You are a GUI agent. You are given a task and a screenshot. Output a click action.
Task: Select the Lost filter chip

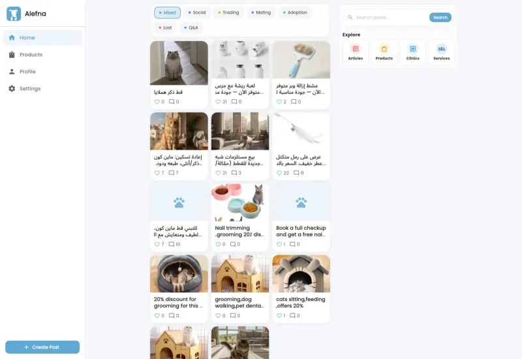pos(165,27)
